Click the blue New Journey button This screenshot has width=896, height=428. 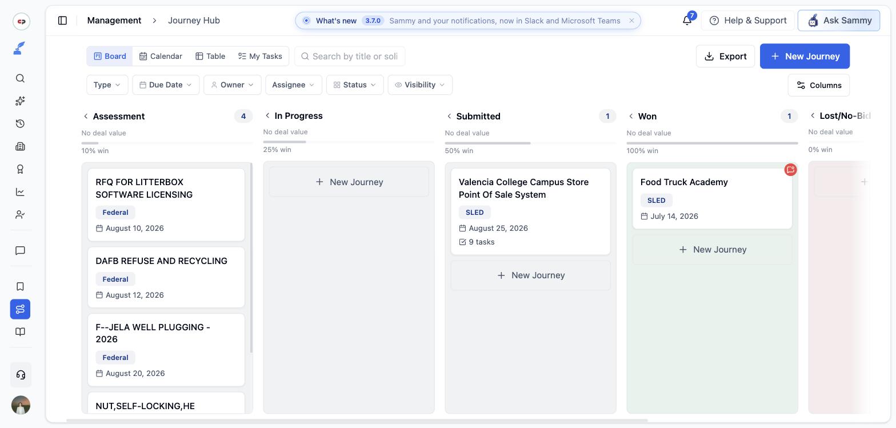805,56
